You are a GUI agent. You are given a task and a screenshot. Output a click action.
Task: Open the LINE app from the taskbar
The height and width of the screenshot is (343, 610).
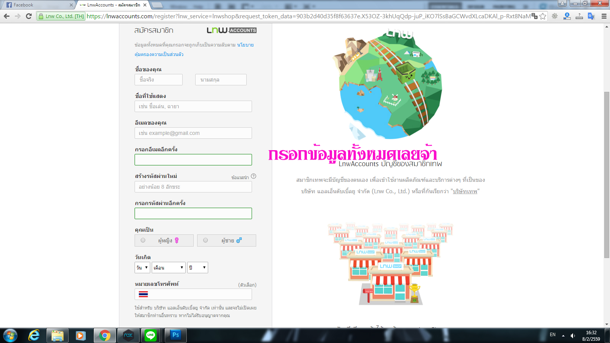151,335
